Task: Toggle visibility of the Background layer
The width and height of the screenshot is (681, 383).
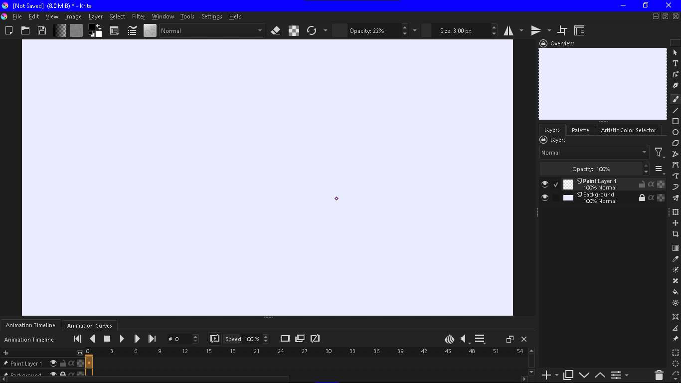Action: 545,198
